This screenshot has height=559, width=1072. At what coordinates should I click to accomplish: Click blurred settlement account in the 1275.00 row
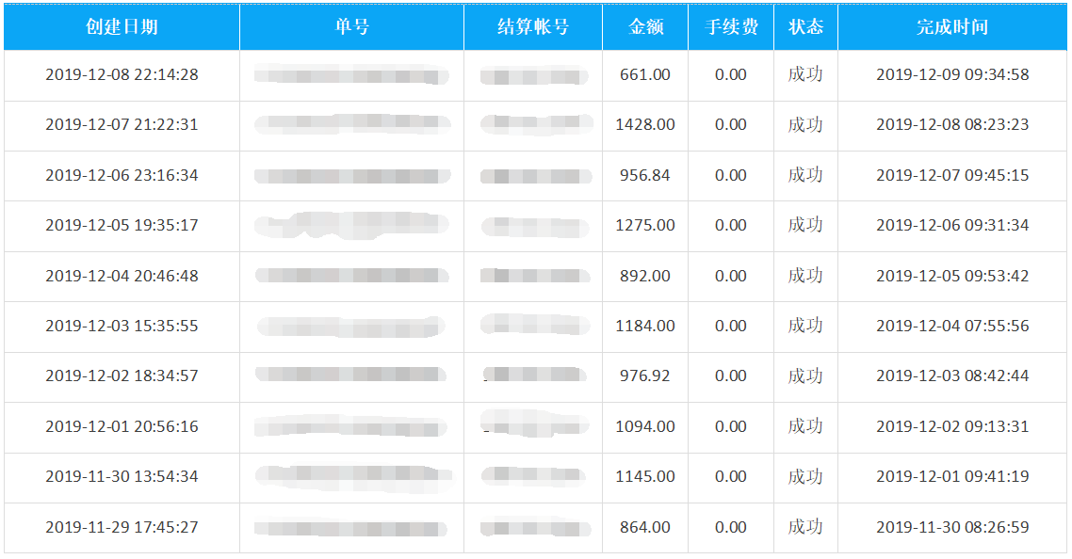coord(535,226)
